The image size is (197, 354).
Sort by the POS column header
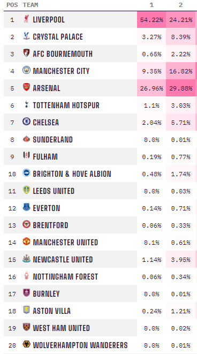12,5
